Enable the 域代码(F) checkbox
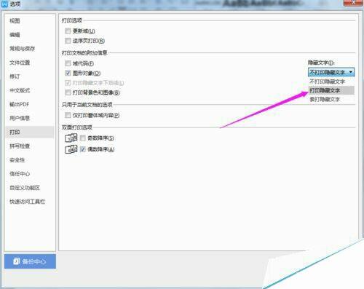This screenshot has height=289, width=364. (x=68, y=63)
